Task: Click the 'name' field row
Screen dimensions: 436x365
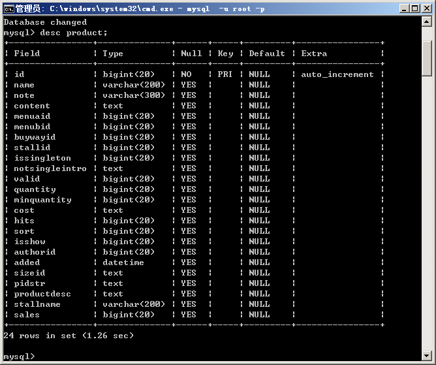Action: point(194,85)
